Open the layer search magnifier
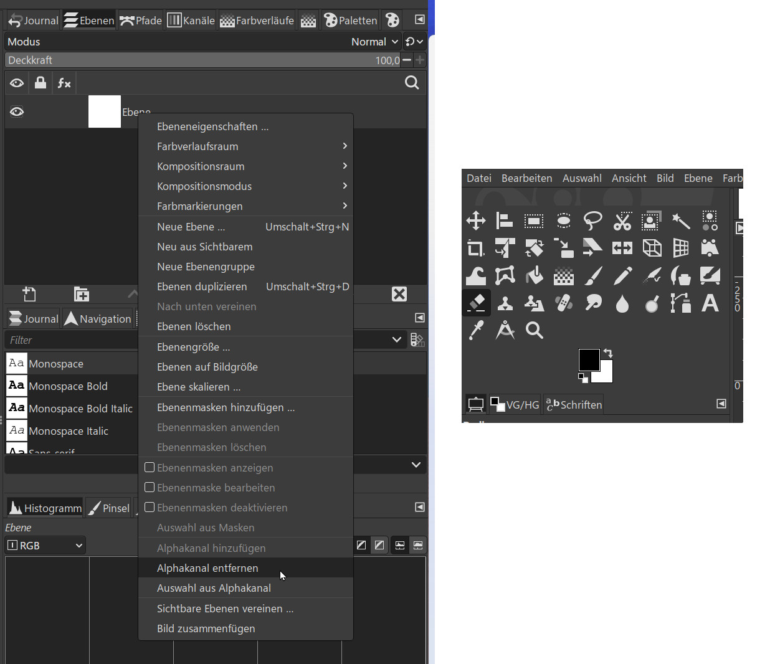 click(x=412, y=83)
